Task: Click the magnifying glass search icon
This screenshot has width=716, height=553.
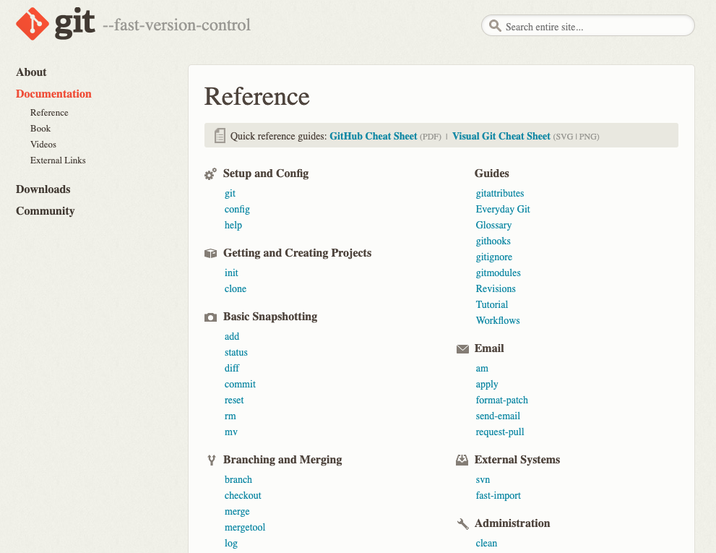Action: (x=495, y=25)
